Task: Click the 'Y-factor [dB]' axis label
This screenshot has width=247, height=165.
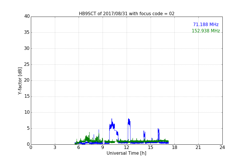Action: click(x=20, y=81)
